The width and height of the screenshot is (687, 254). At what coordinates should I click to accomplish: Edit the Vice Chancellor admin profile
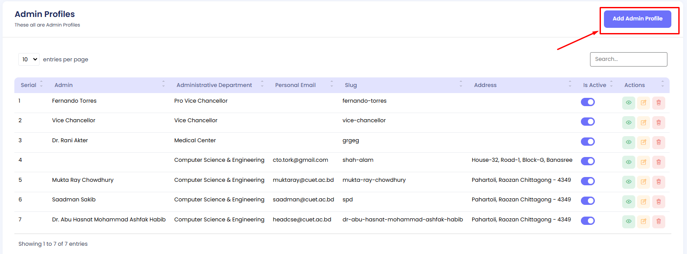point(644,123)
